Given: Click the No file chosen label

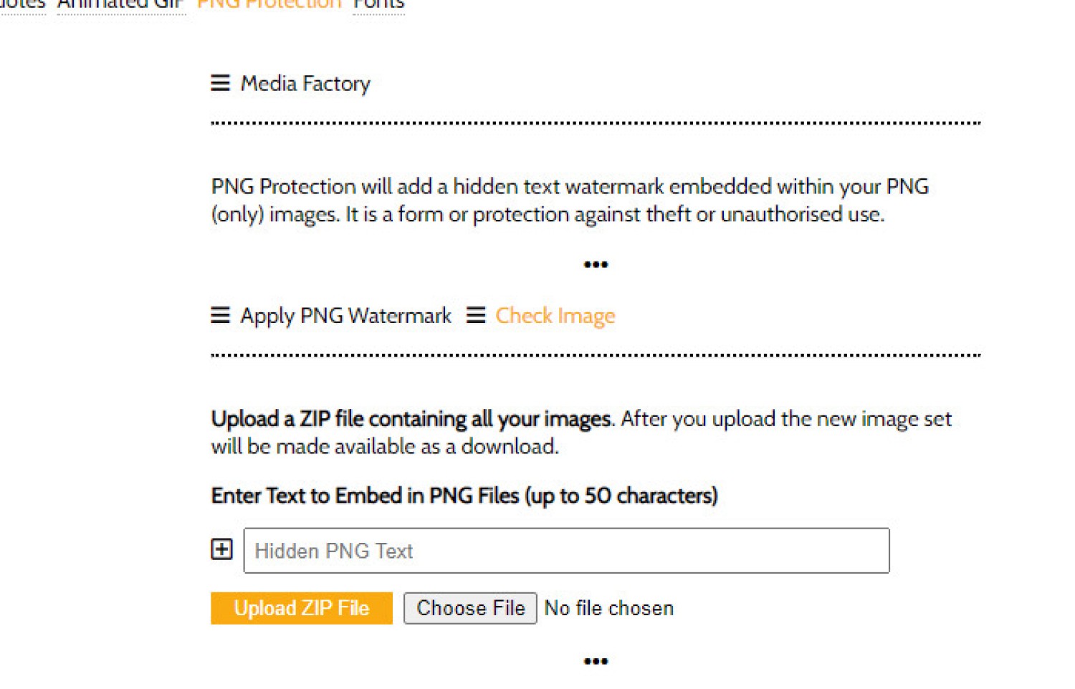Looking at the screenshot, I should (x=609, y=608).
